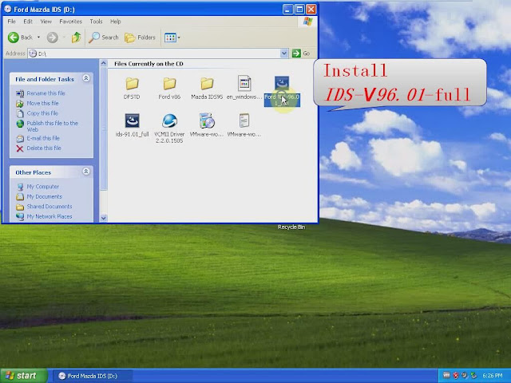
Task: Go to Shared Documents link
Action: 50,207
